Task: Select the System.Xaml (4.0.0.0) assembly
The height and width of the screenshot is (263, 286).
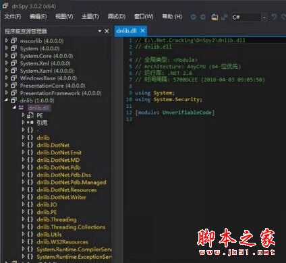Action: coord(47,71)
